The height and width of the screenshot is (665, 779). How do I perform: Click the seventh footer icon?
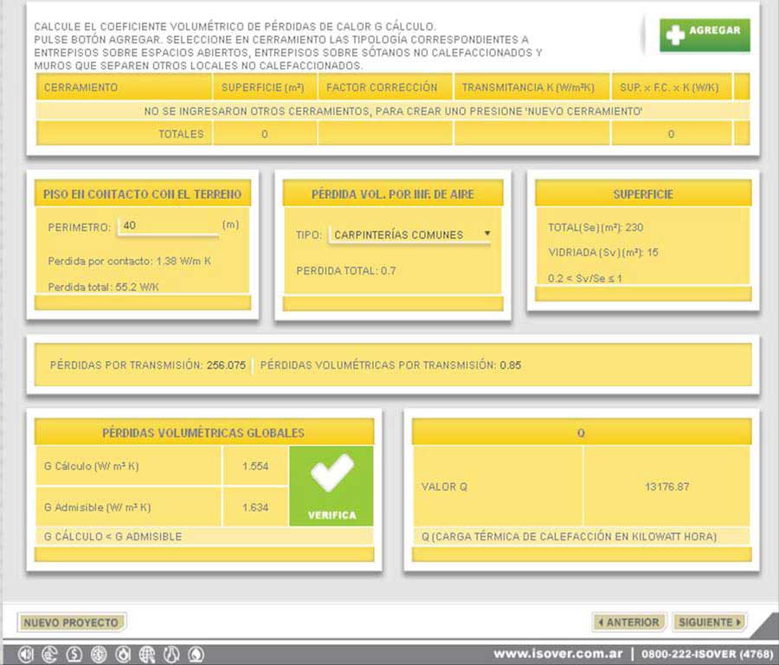171,655
